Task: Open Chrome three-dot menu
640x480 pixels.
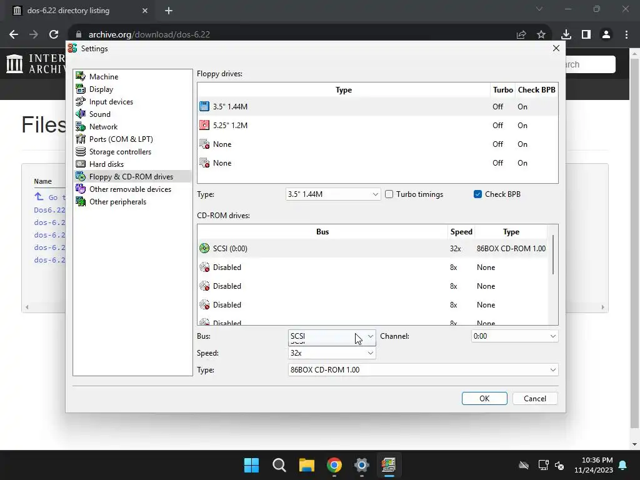Action: (x=626, y=34)
